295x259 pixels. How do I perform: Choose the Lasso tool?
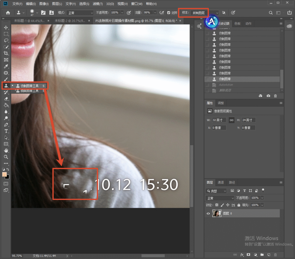pyautogui.click(x=6, y=40)
